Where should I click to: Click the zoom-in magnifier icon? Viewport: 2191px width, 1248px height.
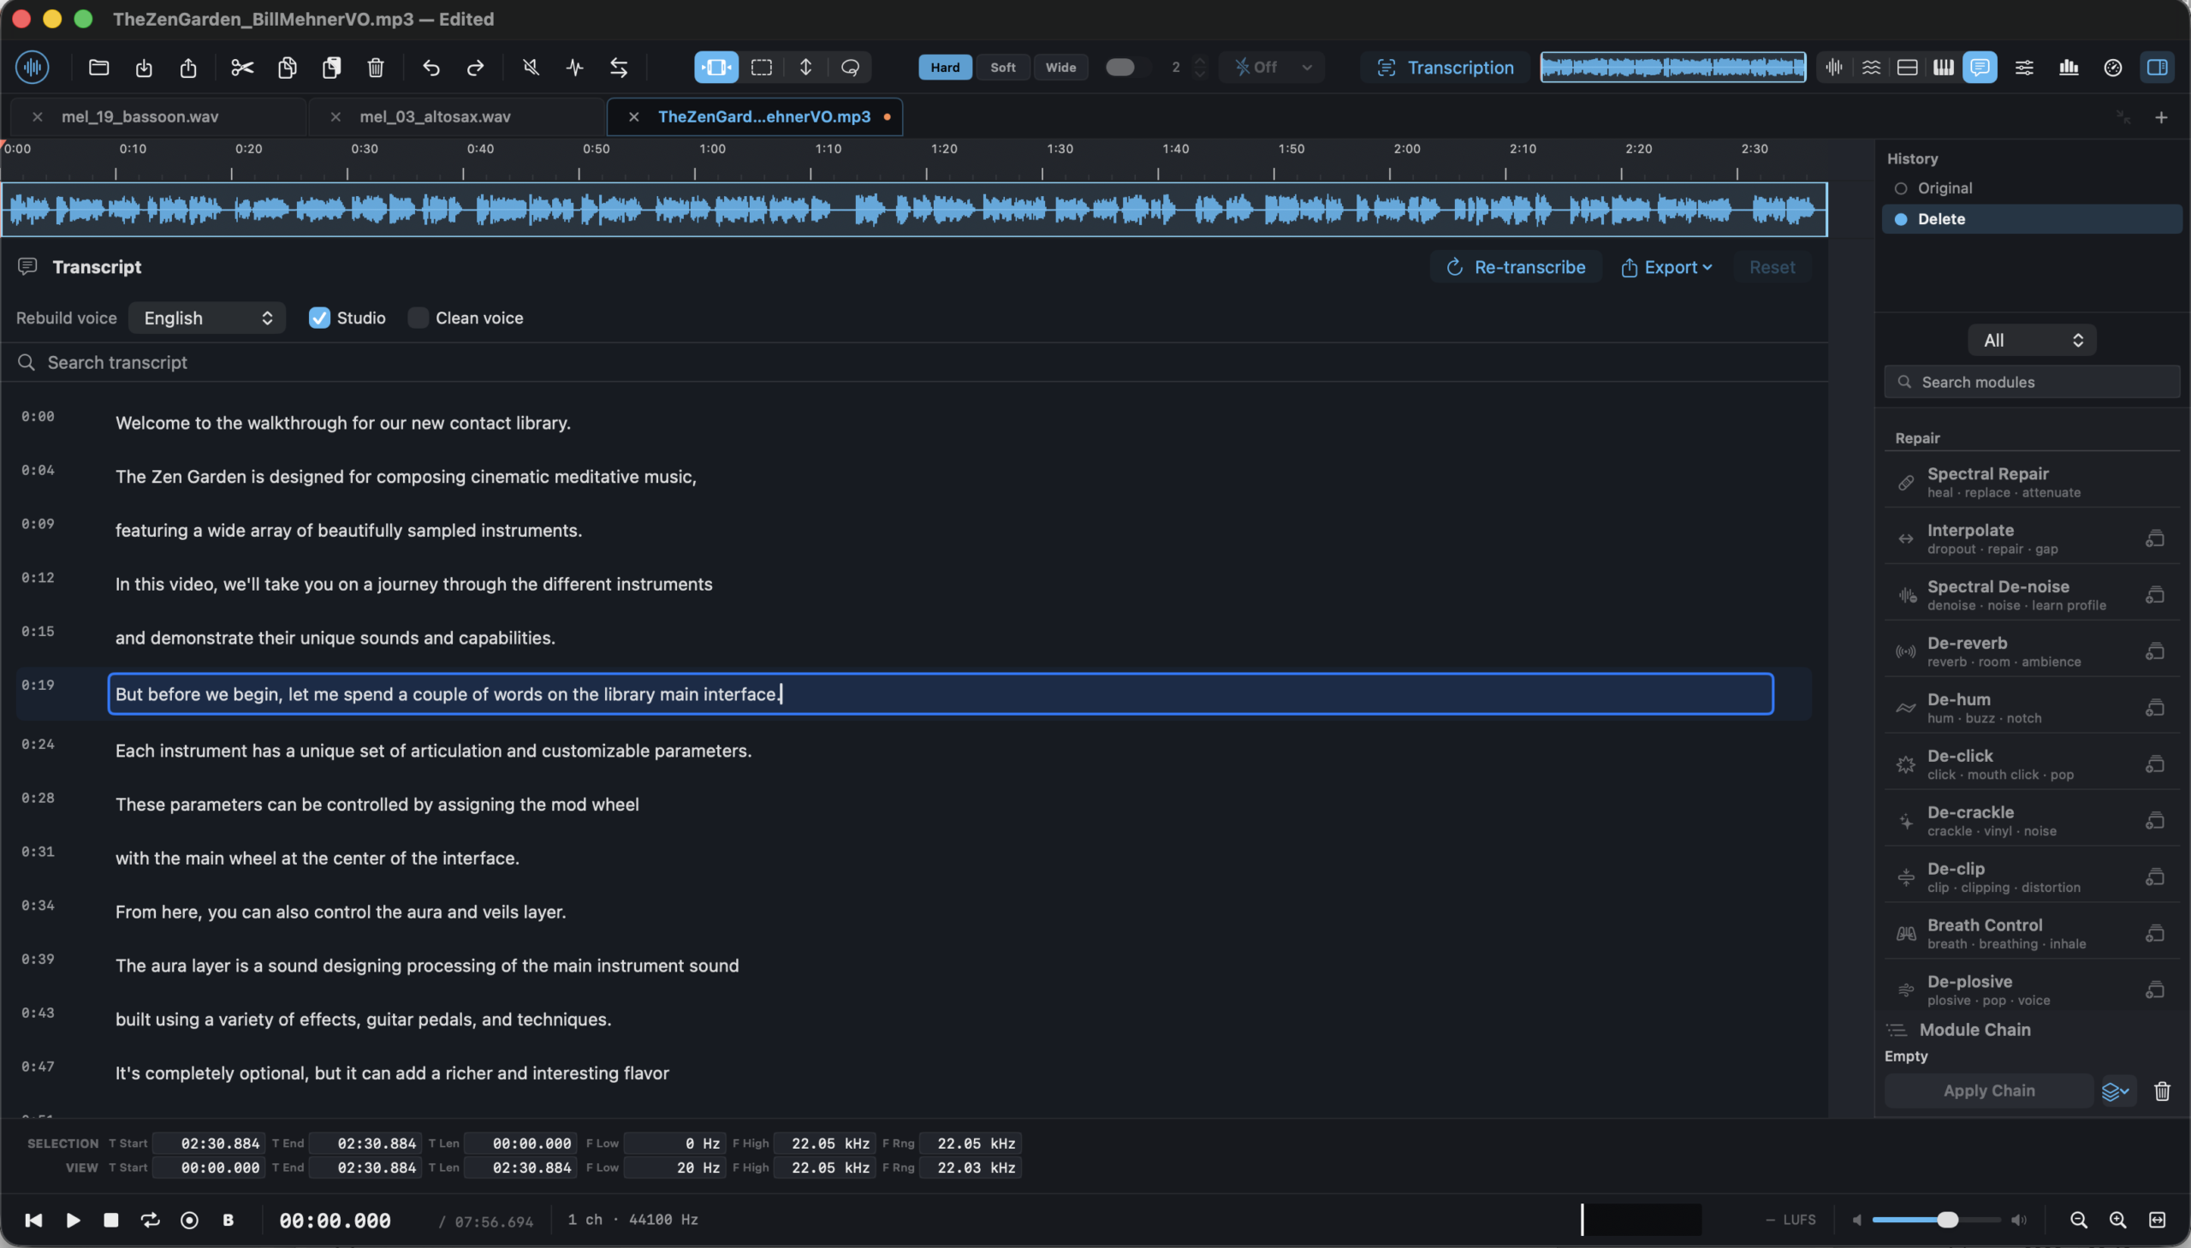(x=2117, y=1220)
